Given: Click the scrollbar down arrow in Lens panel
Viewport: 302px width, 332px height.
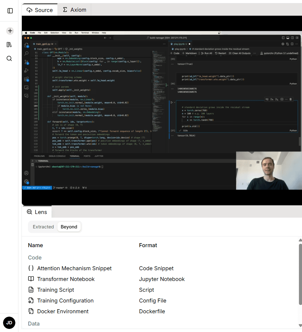Looking at the screenshot, I should [x=300, y=326].
